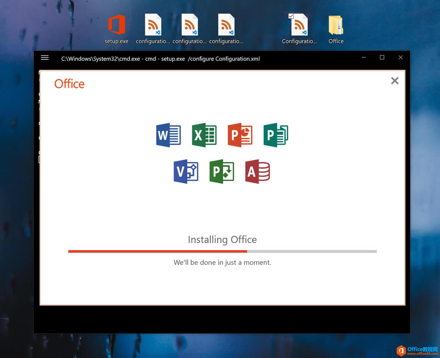Image resolution: width=440 pixels, height=358 pixels.
Task: Select the Excel icon in the installer
Action: (204, 135)
